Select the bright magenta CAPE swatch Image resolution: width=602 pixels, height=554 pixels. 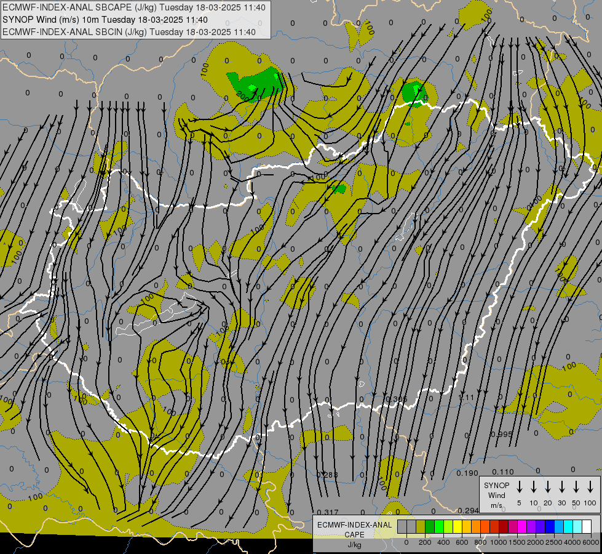pyautogui.click(x=522, y=526)
